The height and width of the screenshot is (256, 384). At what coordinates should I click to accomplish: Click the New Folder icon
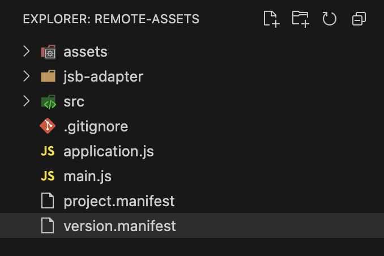[x=301, y=19]
